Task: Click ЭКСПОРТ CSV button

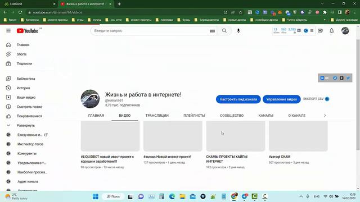Action: (x=316, y=99)
